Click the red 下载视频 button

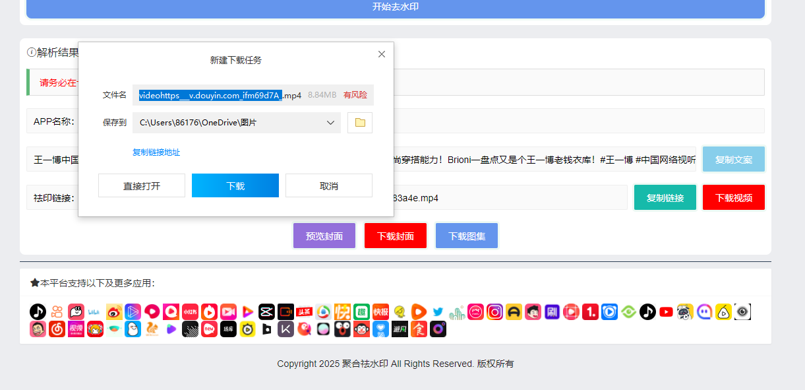pos(733,197)
